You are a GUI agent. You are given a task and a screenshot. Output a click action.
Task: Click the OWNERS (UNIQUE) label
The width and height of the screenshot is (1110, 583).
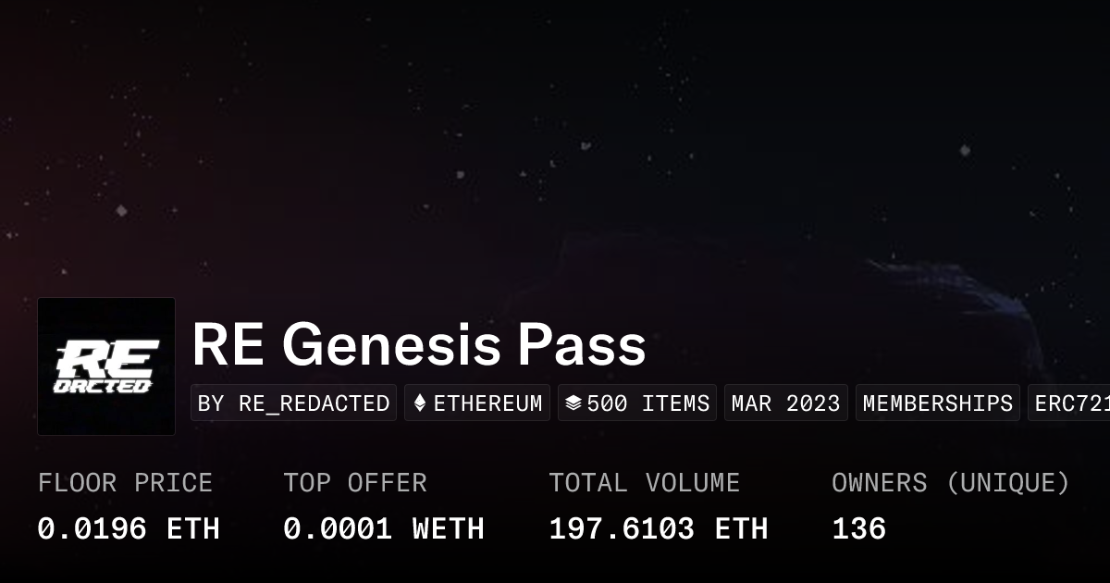pos(950,483)
